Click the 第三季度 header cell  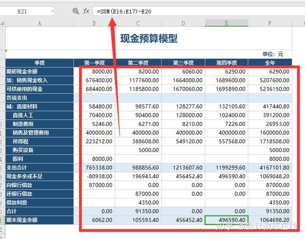(x=183, y=63)
